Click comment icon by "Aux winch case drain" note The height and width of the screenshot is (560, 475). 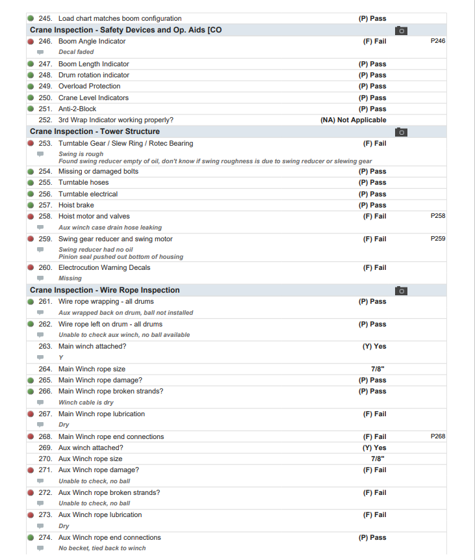(40, 228)
